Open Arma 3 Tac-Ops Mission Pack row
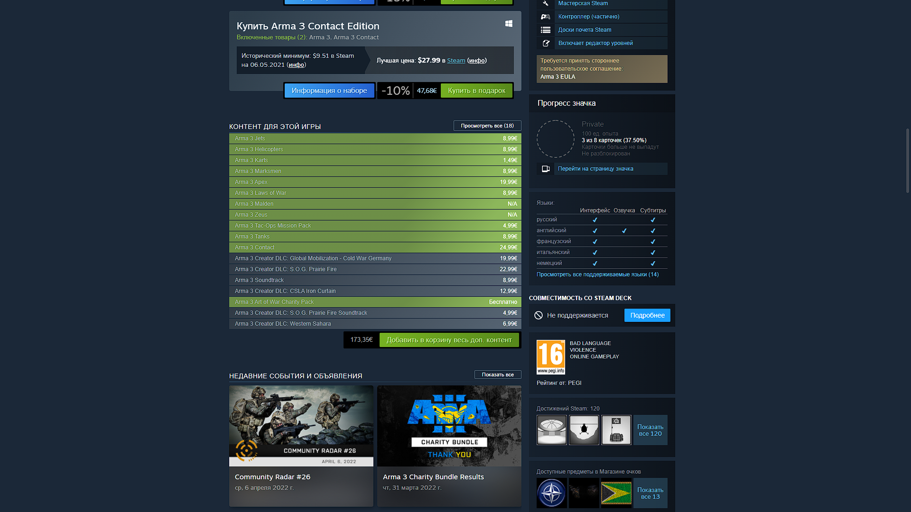The width and height of the screenshot is (911, 512). (x=375, y=226)
